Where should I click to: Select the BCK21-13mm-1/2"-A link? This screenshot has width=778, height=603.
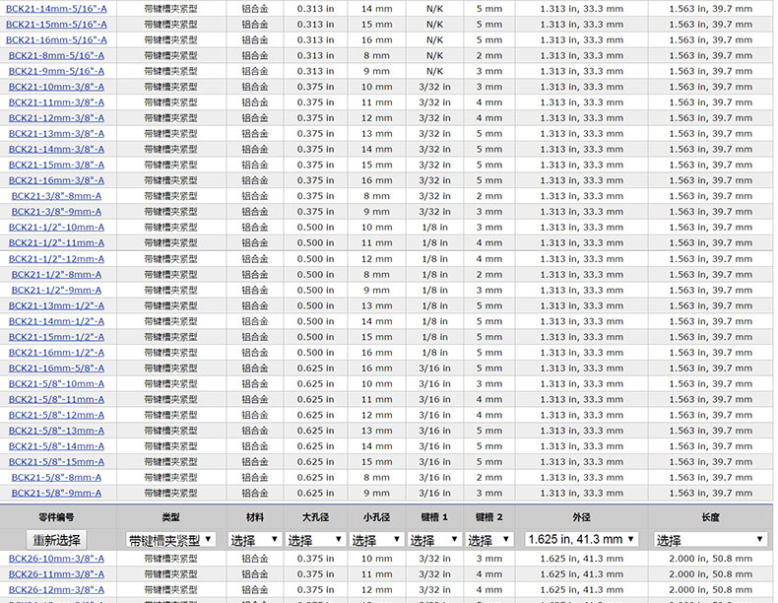click(x=57, y=305)
